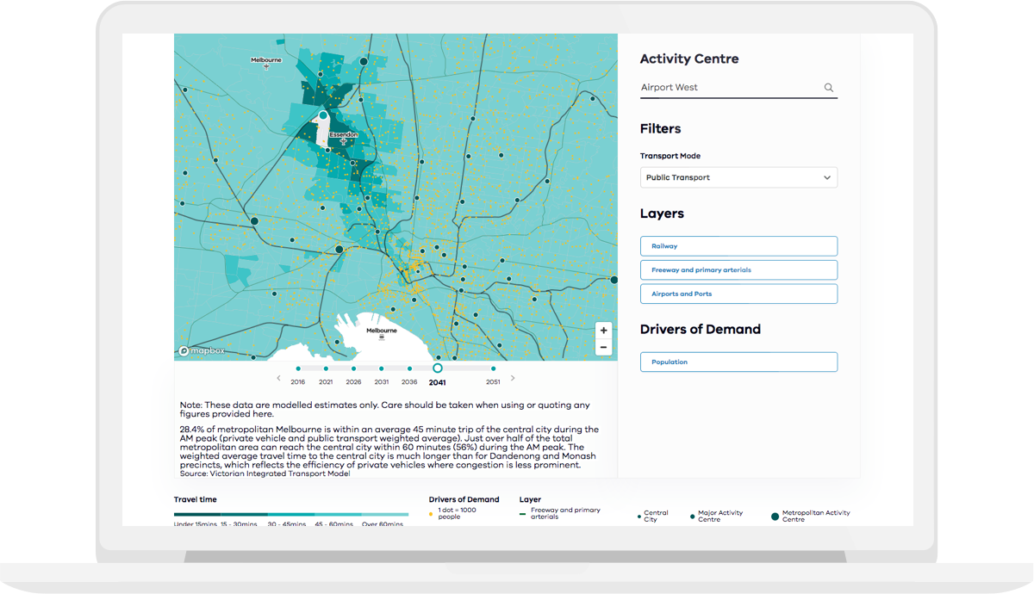Go to previous year with left arrow
Image resolution: width=1034 pixels, height=594 pixels.
click(x=278, y=378)
